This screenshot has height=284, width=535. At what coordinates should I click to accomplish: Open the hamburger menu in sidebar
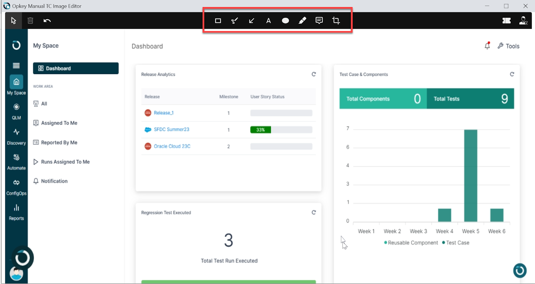coord(16,66)
